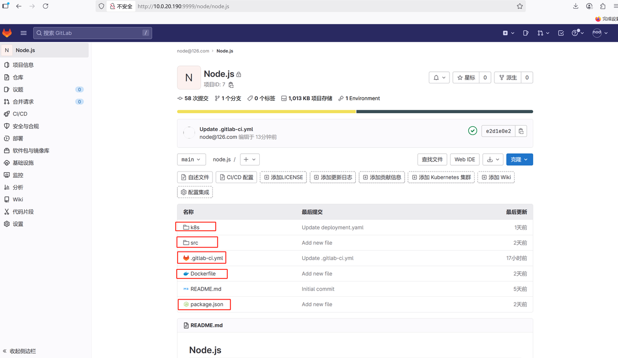Expand the main branch selector

pos(191,159)
